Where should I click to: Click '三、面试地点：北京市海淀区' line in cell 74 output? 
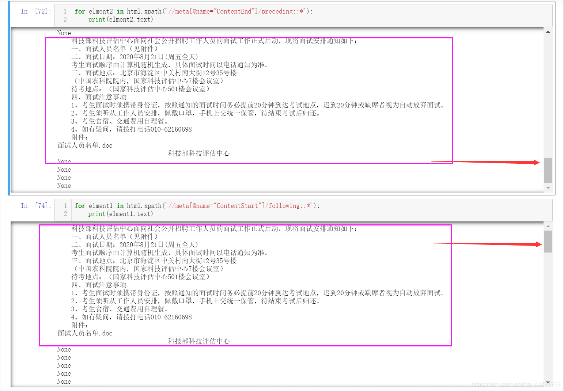154,261
